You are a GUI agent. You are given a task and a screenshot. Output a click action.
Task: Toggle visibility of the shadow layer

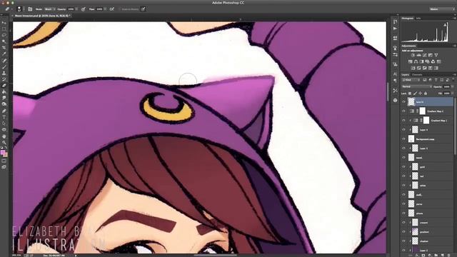403,241
